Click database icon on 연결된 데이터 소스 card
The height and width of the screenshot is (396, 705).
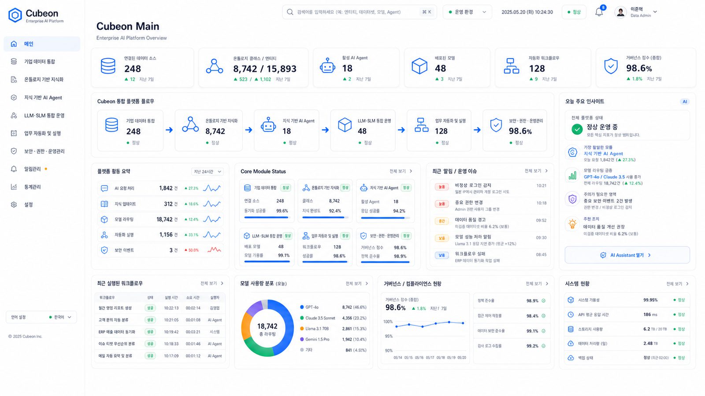(108, 66)
